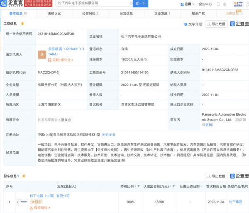Click 批发和零售业 industry link
249x213 pixels.
(x=48, y=120)
